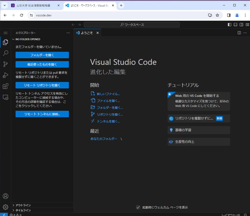Click the フォルダーを開く blue button
This screenshot has width=250, height=216.
(42, 55)
